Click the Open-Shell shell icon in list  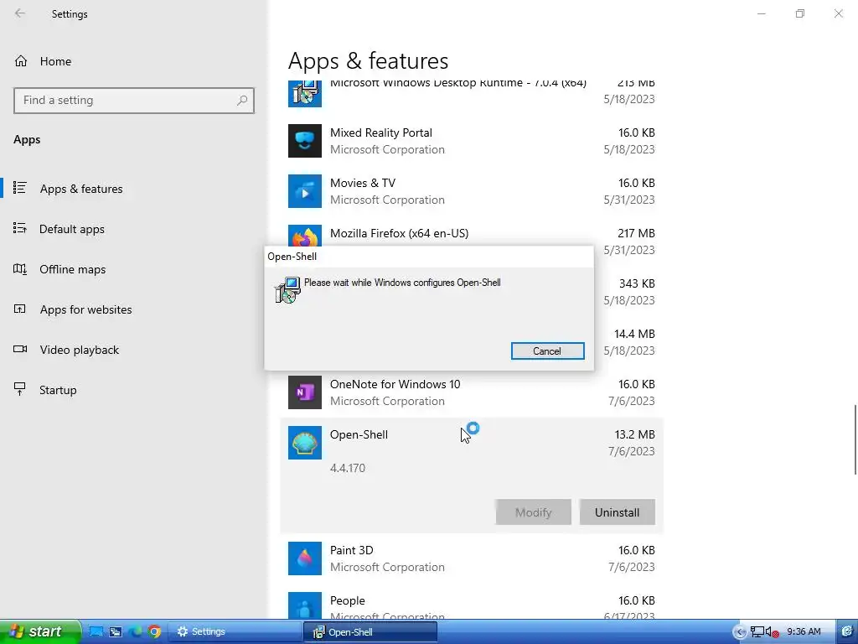(x=305, y=443)
